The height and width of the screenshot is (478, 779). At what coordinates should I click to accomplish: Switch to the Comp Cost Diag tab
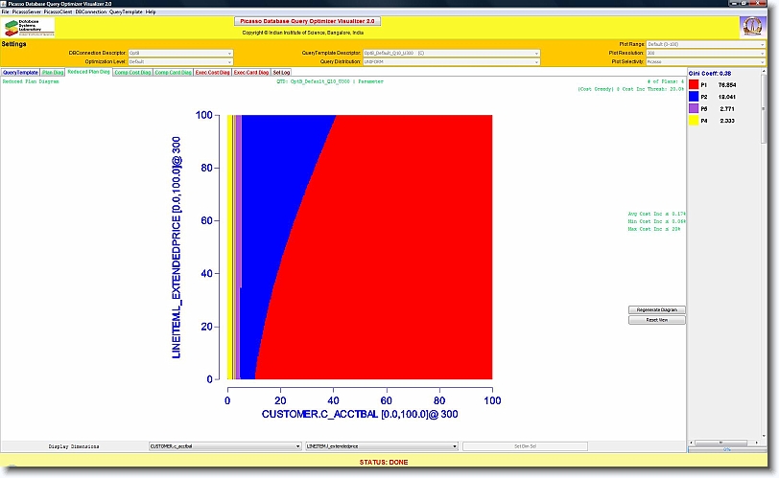pyautogui.click(x=132, y=72)
